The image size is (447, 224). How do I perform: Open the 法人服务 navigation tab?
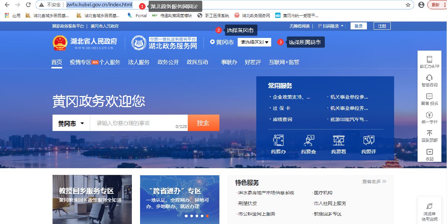(x=139, y=62)
